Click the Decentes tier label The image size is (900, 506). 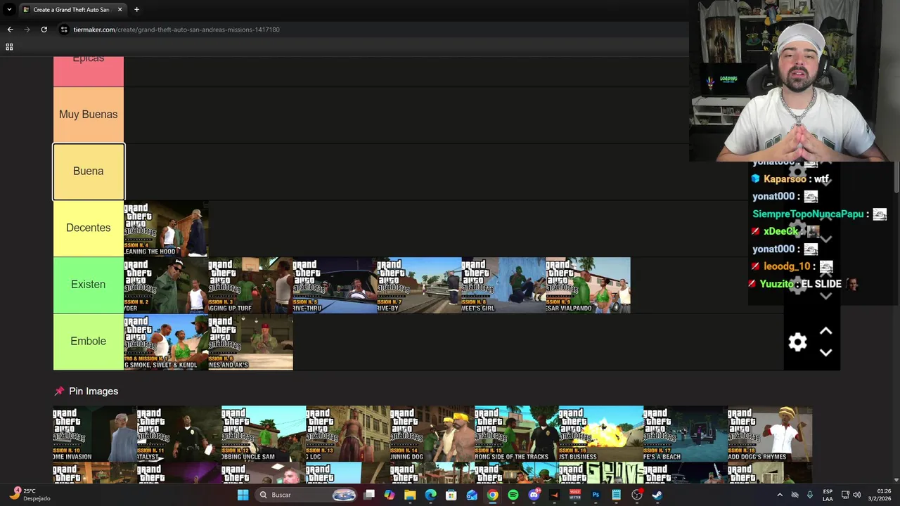(x=89, y=228)
